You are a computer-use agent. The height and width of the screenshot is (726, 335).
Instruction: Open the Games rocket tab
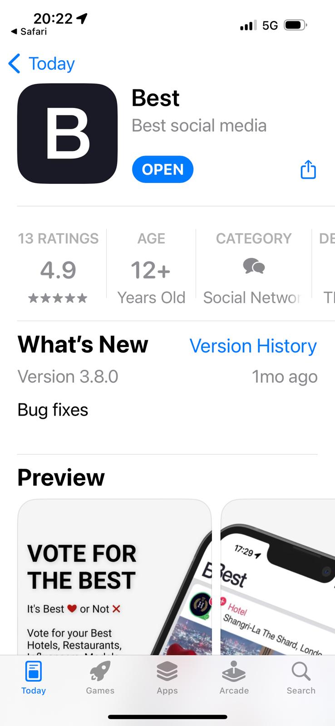pos(100,671)
